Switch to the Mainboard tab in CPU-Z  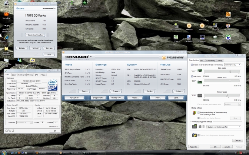pos(22,75)
